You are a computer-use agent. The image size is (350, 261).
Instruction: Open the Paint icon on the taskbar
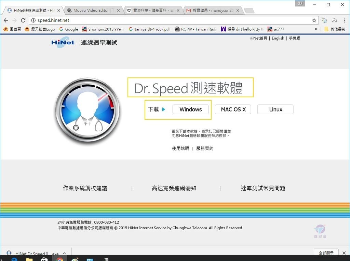(75, 259)
